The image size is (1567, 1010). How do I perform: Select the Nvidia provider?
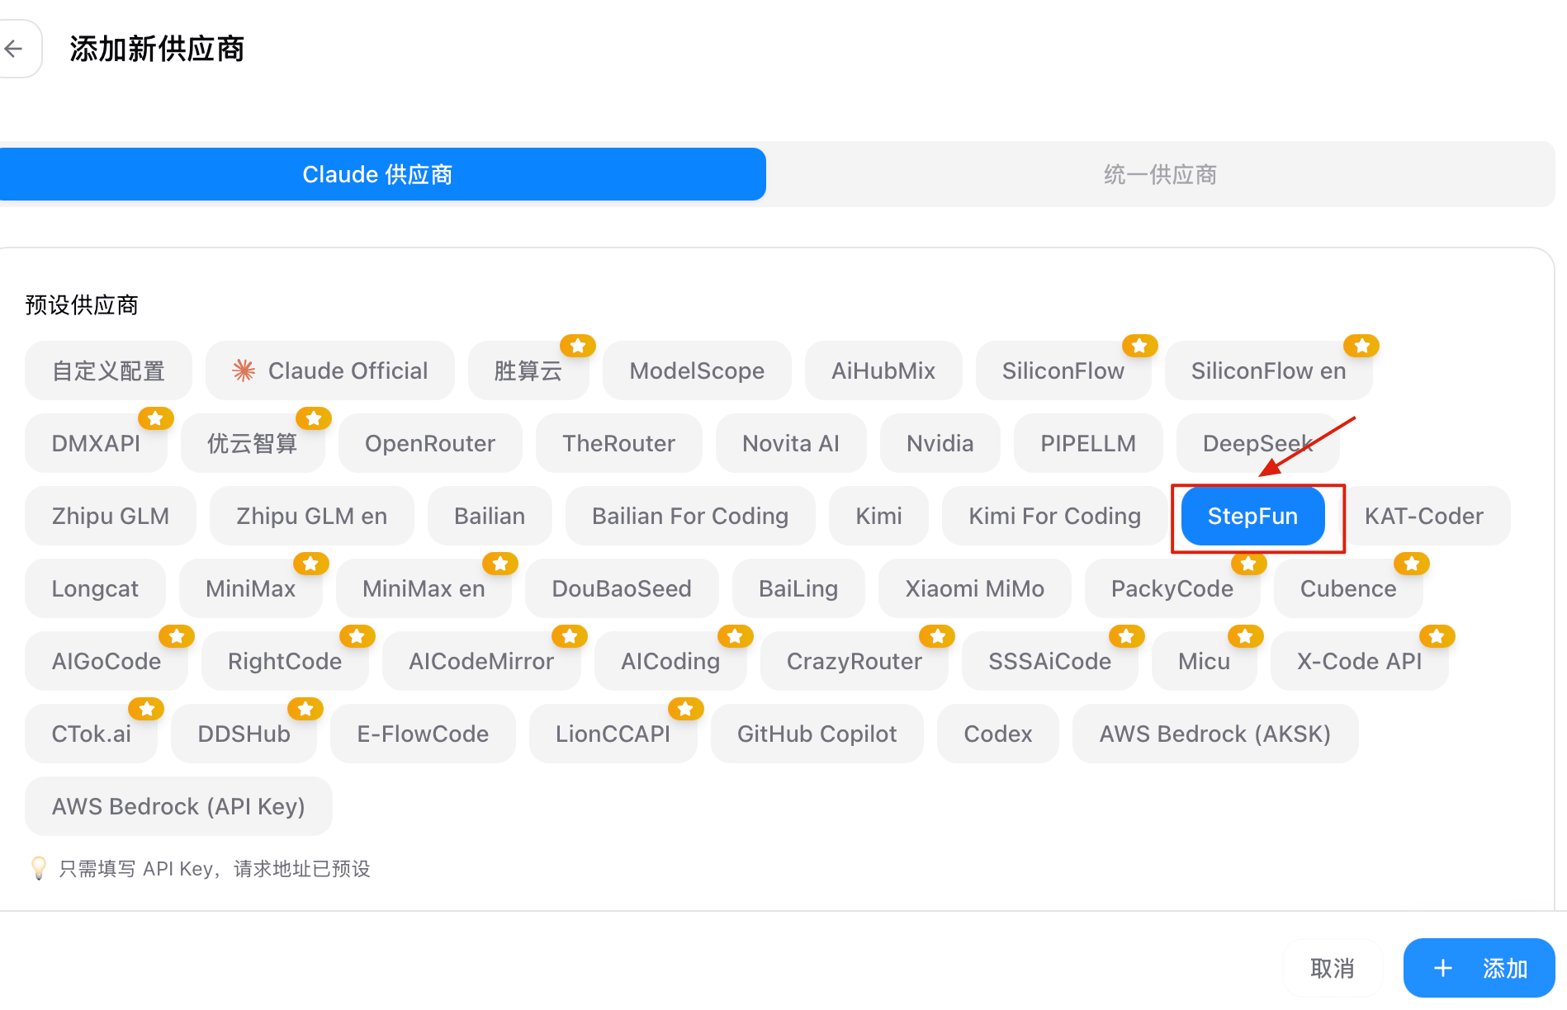coord(940,443)
